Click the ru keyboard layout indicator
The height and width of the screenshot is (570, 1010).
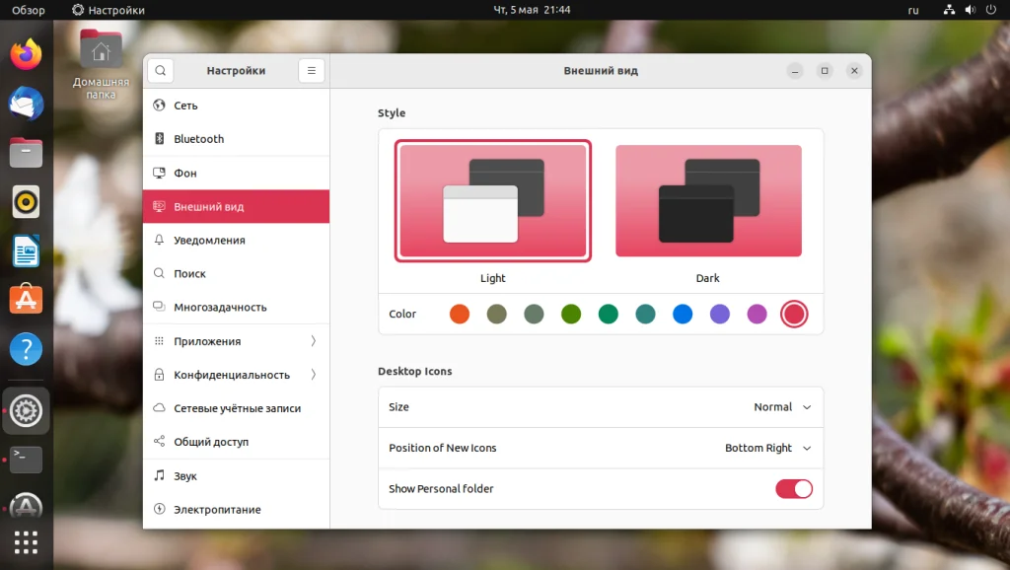click(x=913, y=10)
